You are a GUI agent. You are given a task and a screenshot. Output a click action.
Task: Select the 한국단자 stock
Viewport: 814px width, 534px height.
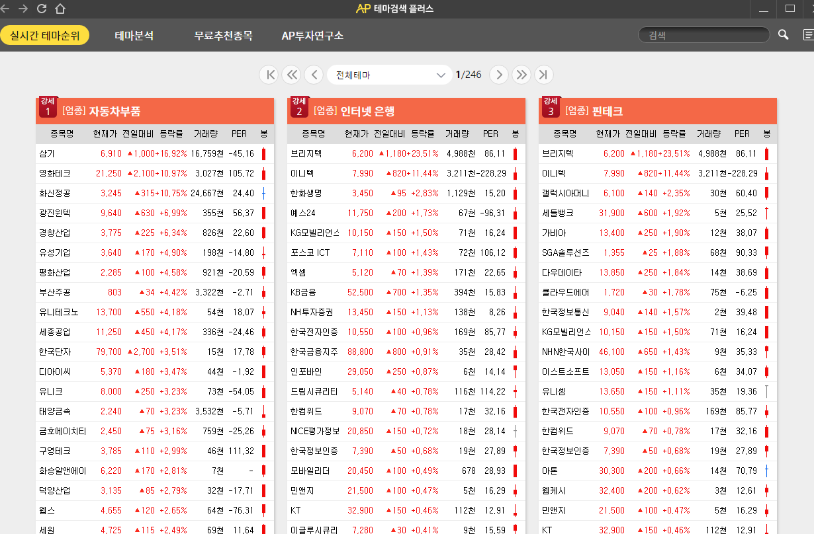54,352
